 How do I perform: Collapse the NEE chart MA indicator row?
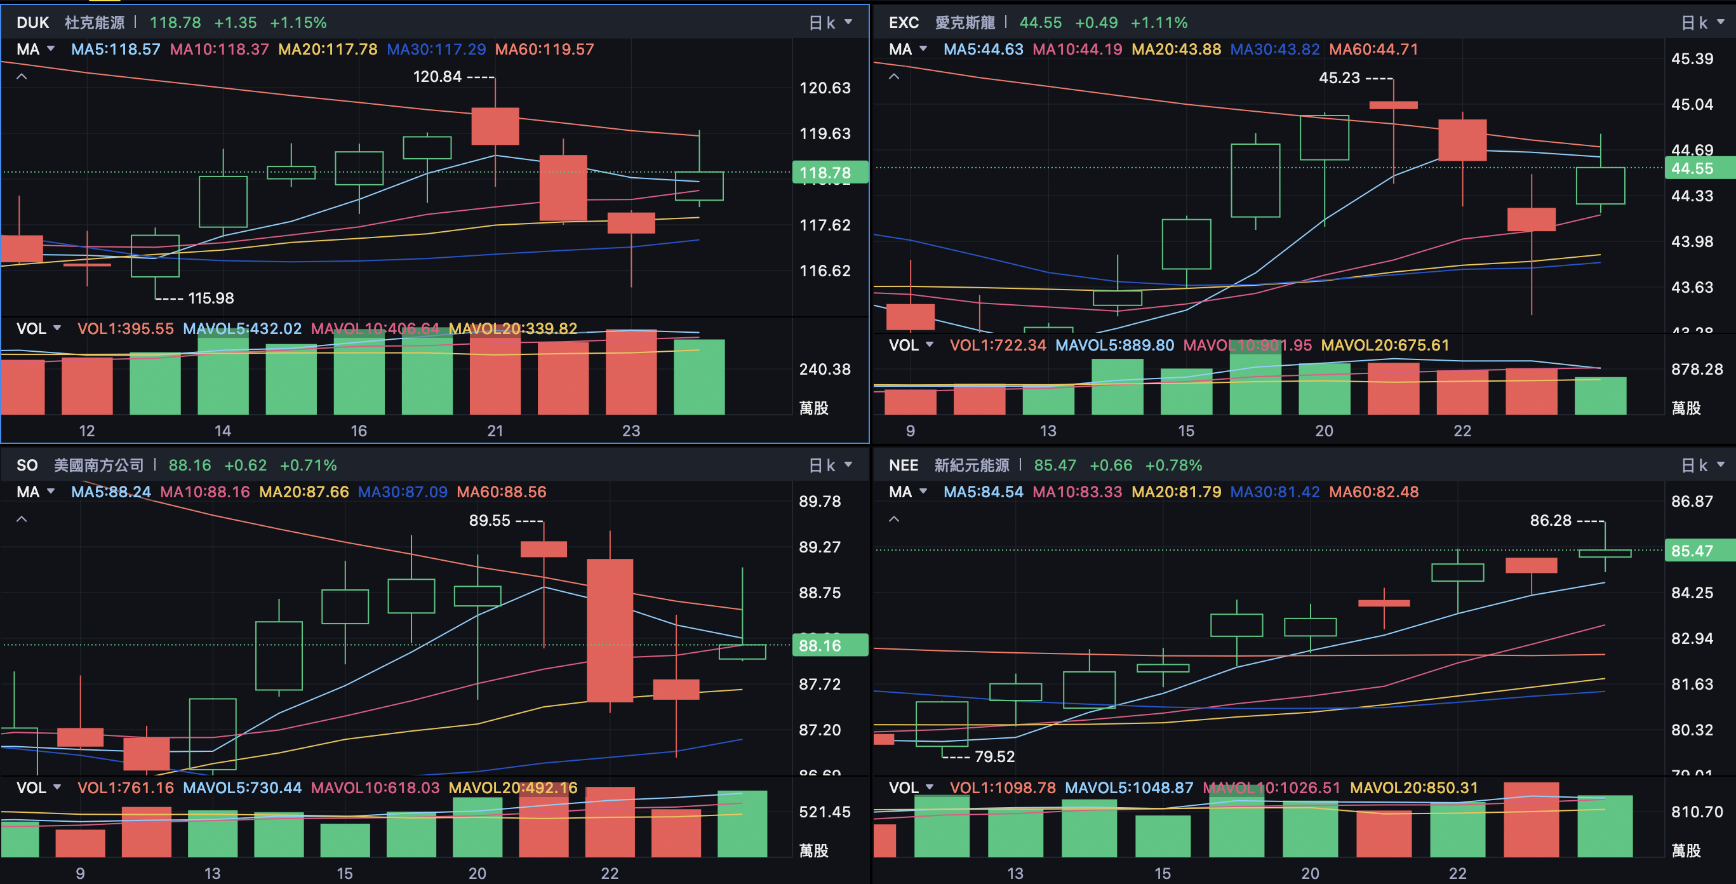(x=893, y=519)
